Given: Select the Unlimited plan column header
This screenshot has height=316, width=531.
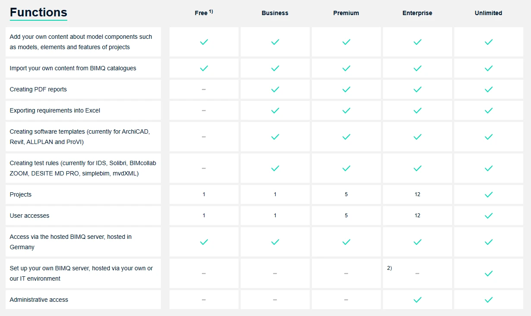Looking at the screenshot, I should (489, 13).
